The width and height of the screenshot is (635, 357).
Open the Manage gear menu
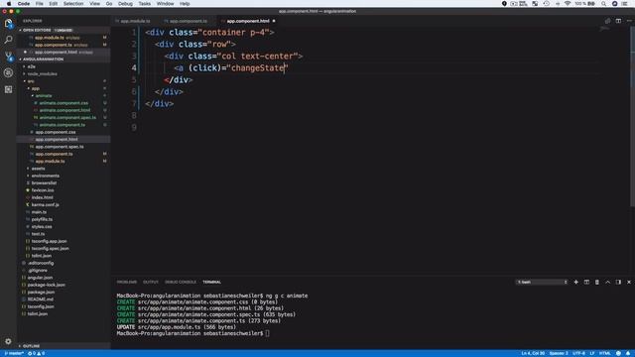(x=8, y=341)
